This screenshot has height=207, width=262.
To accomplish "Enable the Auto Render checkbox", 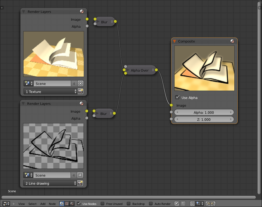I will tap(151, 204).
